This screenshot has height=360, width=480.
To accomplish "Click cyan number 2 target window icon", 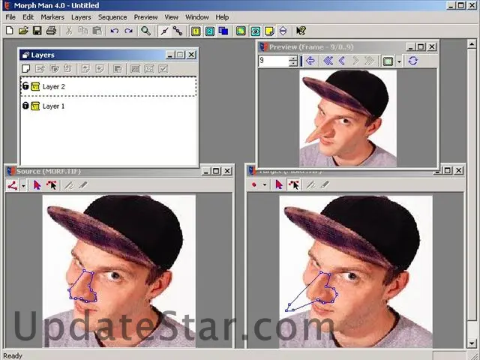I will pyautogui.click(x=210, y=31).
